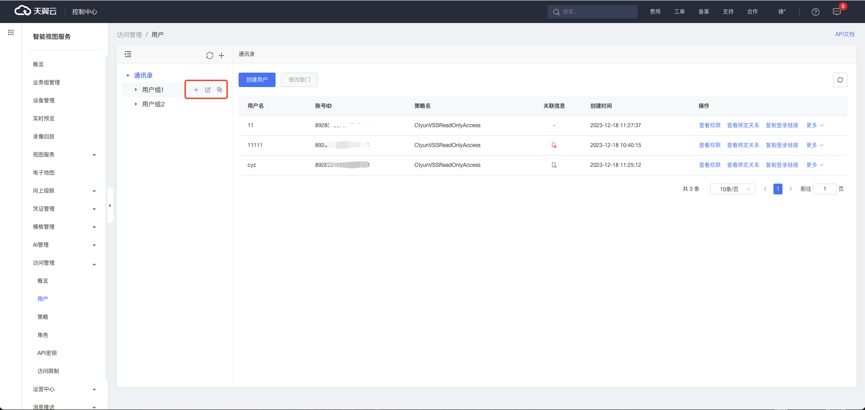This screenshot has width=865, height=410.
Task: Click the copy icon beside 用户组1
Action: 220,90
